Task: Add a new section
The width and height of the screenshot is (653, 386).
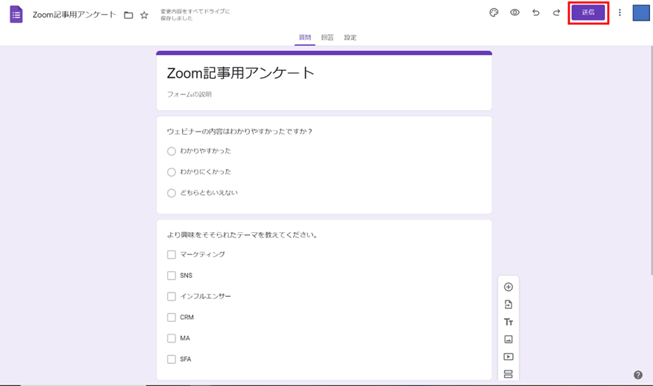Action: tap(509, 374)
